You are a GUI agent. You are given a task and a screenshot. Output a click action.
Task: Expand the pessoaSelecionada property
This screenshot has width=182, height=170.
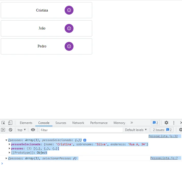pos(10,144)
